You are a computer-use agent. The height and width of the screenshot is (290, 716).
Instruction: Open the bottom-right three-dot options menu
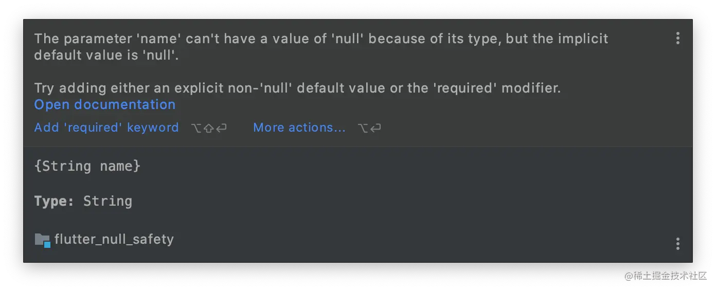point(677,244)
